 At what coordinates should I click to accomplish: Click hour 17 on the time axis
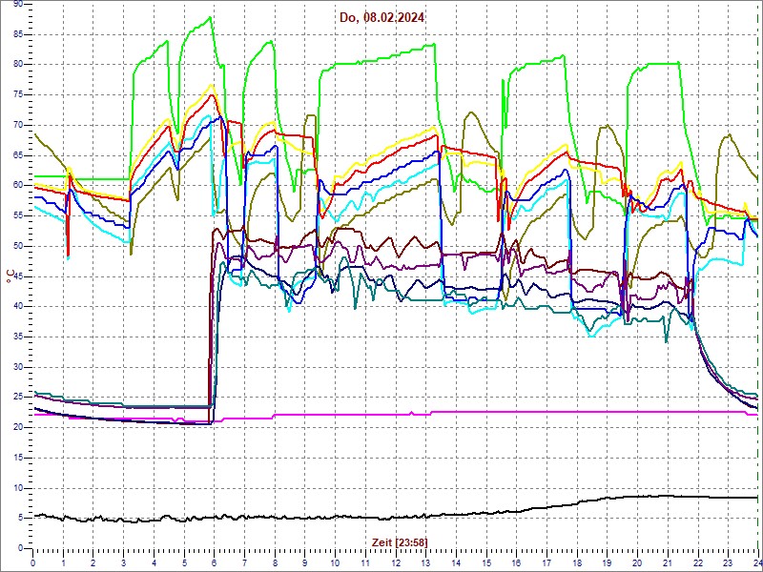click(x=546, y=562)
